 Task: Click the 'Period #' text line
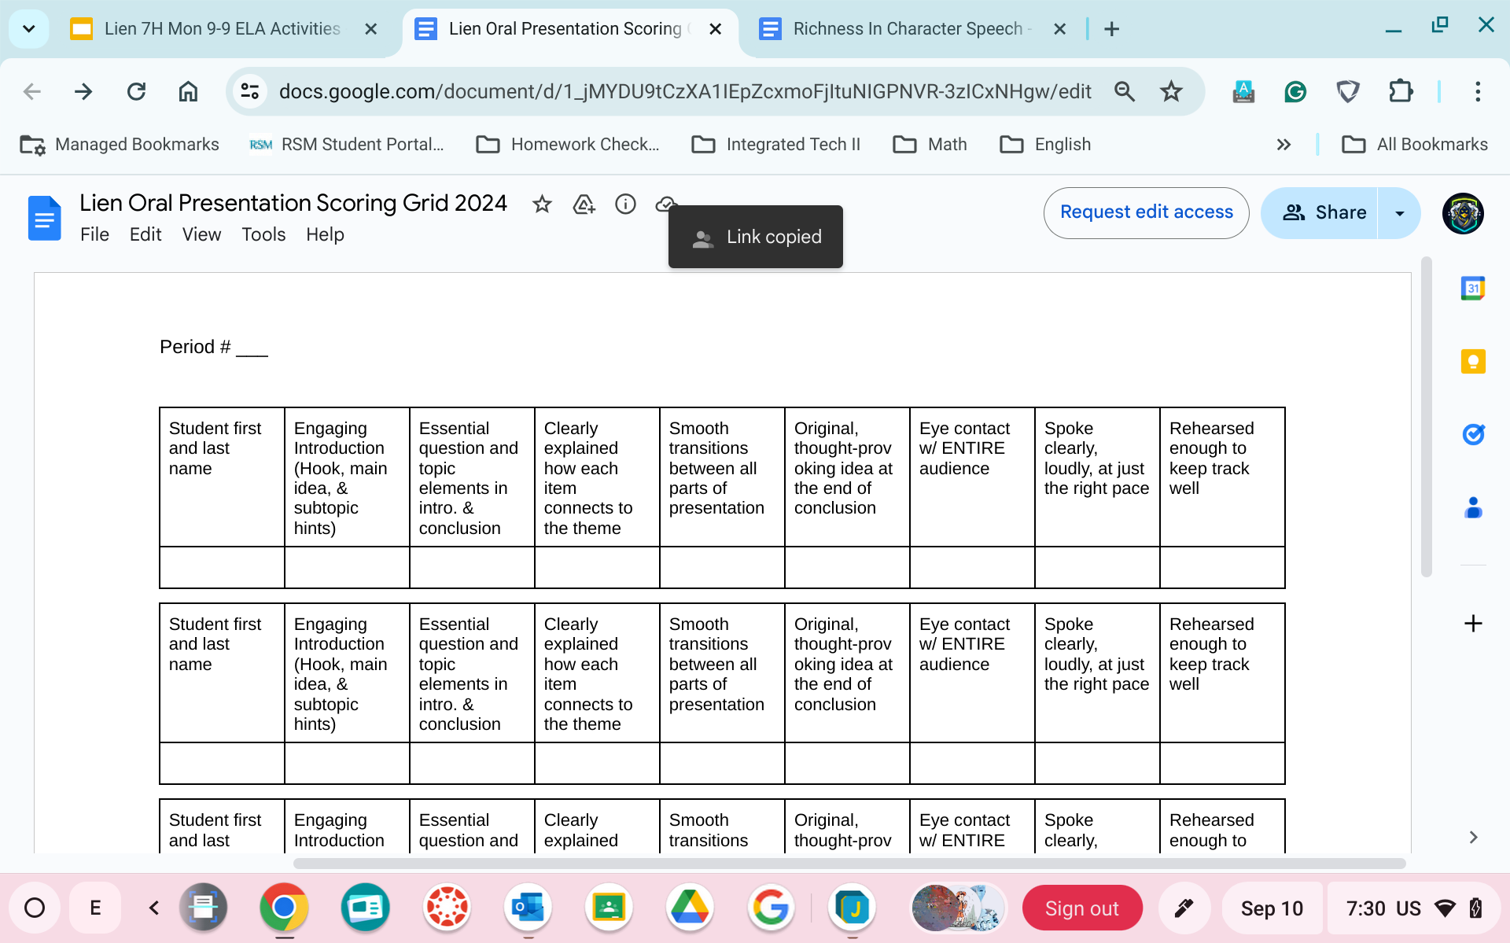tap(214, 347)
